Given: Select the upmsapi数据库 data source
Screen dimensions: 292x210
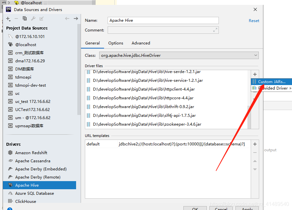Looking at the screenshot, I should (29, 126).
